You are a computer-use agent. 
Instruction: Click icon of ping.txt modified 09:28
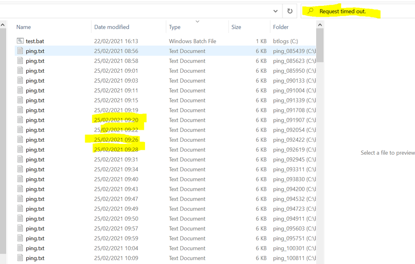20,150
